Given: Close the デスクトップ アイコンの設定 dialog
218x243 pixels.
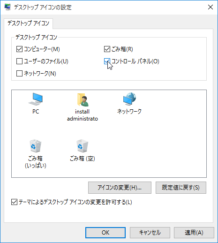Looking at the screenshot, I should click(210, 7).
